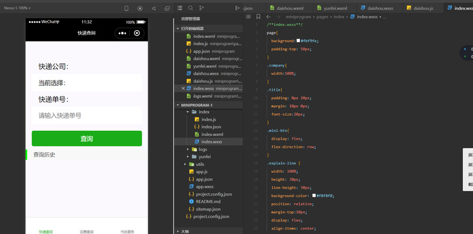Screen dimensions: 473x234
Task: Collapse the MINIPROGRAM-1 section
Action: (209, 105)
